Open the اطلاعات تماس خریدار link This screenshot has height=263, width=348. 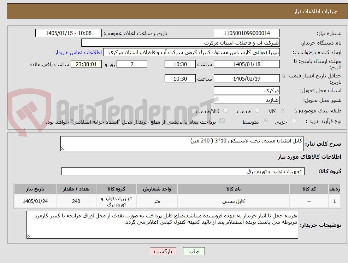point(78,52)
